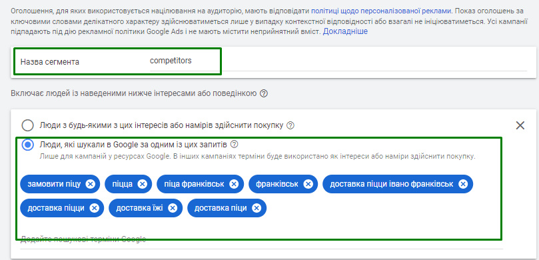Viewport: 539px width, 260px height.
Task: Select 'Люди з будь-якими з цих інтересів' radio
Action: coord(27,125)
